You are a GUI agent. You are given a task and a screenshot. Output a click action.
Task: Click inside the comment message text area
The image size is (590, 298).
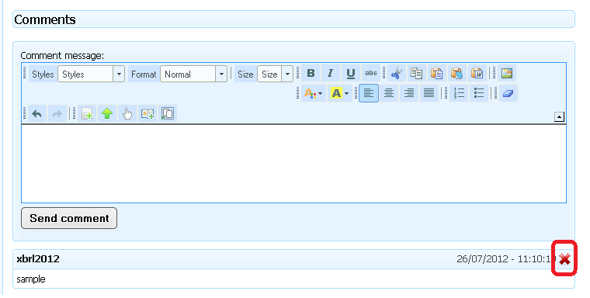coord(293,164)
